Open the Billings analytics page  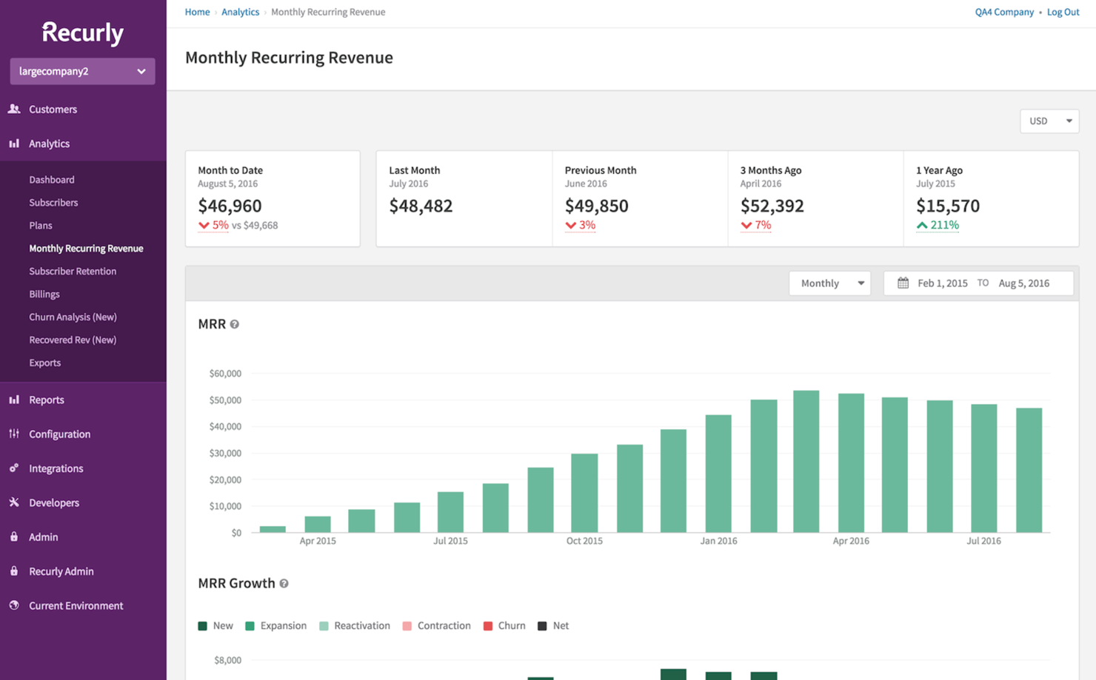pos(44,294)
